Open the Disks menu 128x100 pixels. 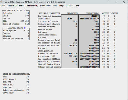point(3,6)
